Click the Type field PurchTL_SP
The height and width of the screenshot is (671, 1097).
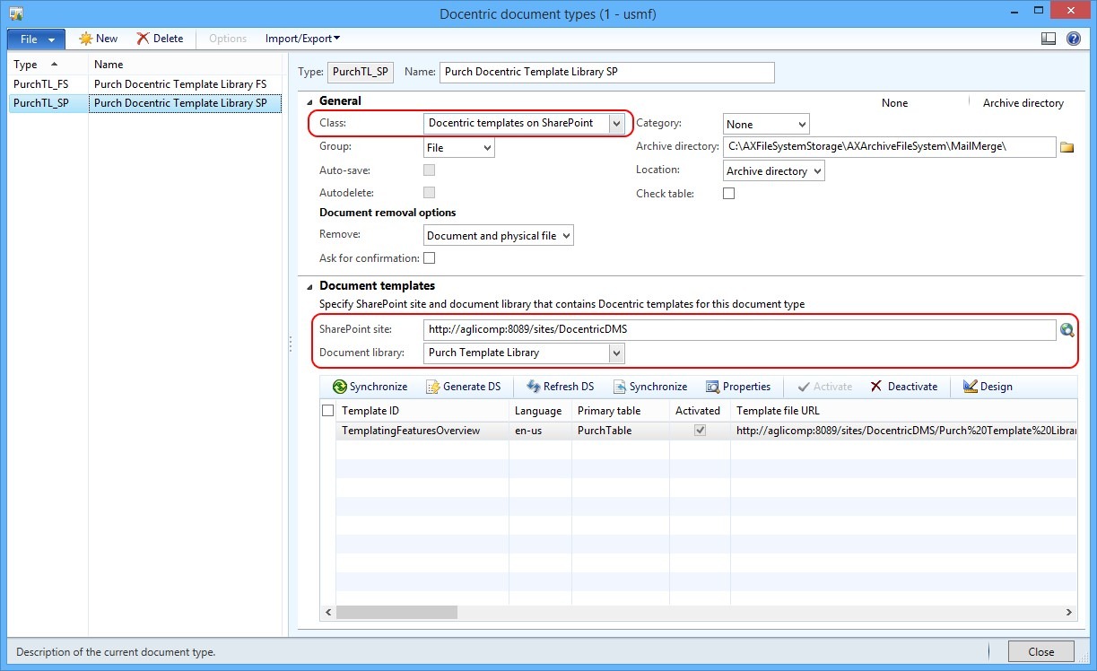tap(360, 72)
